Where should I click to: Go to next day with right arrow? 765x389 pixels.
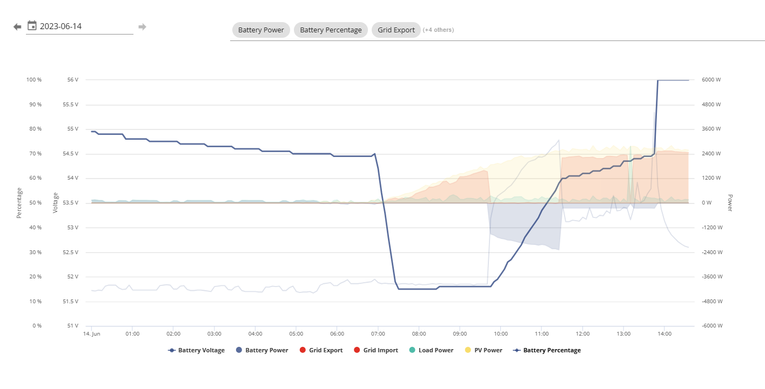point(142,26)
